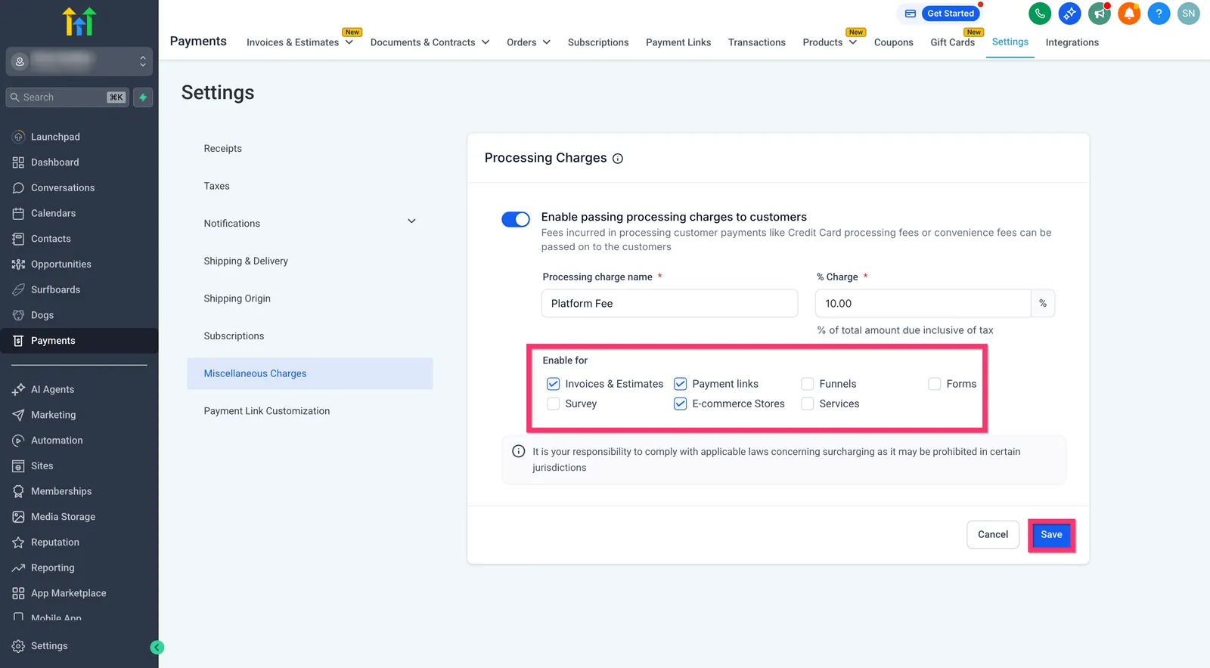Viewport: 1210px width, 668px height.
Task: Open the blue AI assistant sparkle icon
Action: point(1069,14)
